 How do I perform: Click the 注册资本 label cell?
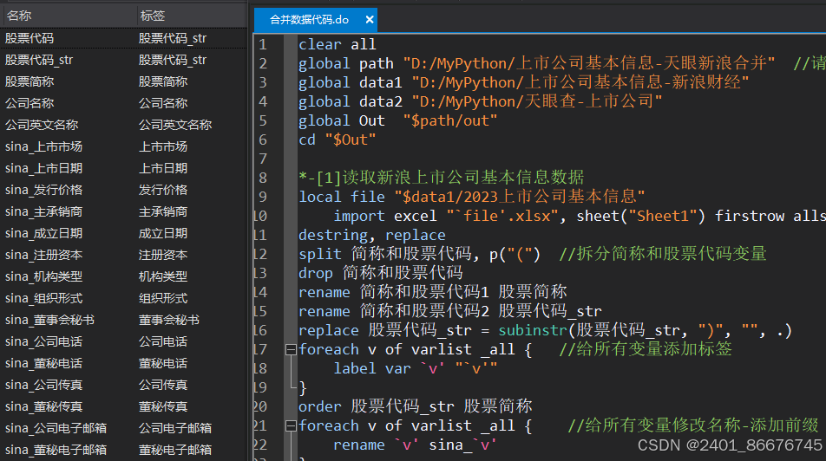tap(163, 254)
